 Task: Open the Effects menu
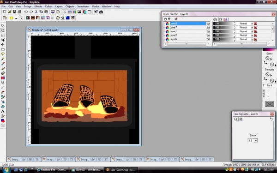pos(38,6)
